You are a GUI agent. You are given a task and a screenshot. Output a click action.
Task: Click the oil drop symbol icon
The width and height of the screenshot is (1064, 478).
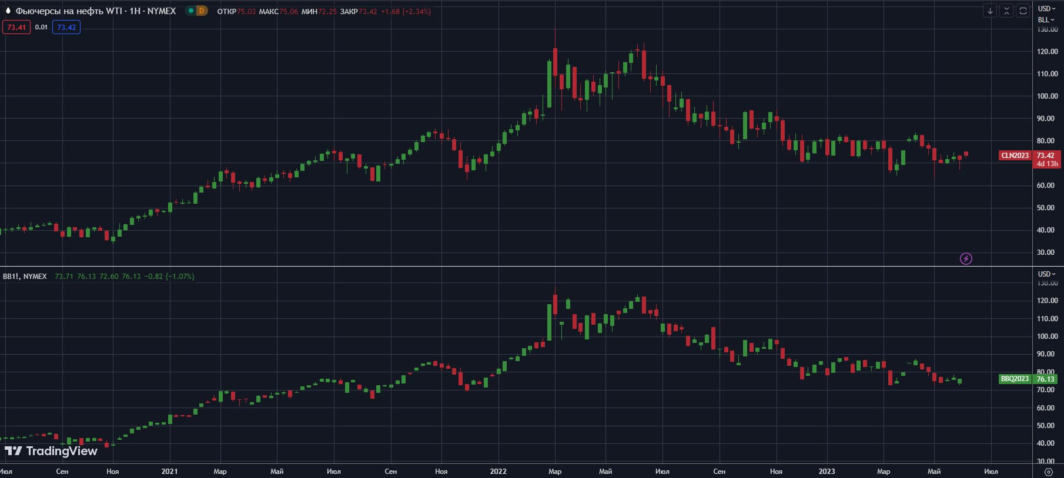pyautogui.click(x=8, y=11)
